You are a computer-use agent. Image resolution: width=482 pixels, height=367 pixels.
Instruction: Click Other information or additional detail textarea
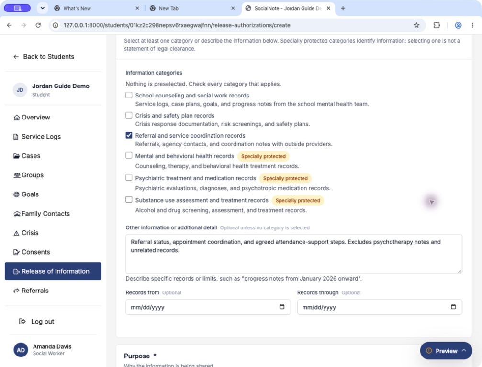point(293,254)
